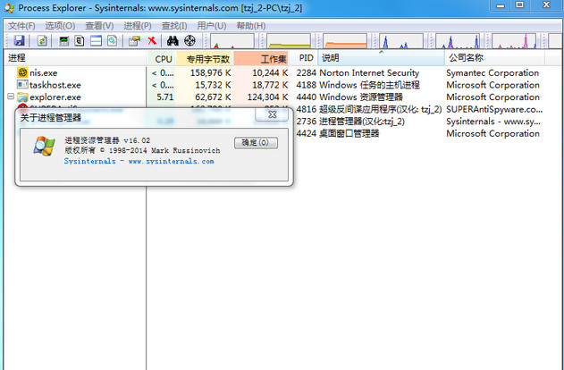
Task: Open the 查看(V) menu
Action: click(99, 26)
